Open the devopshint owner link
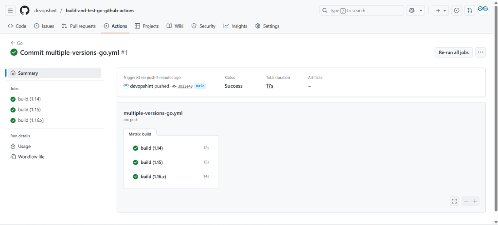 pos(45,11)
